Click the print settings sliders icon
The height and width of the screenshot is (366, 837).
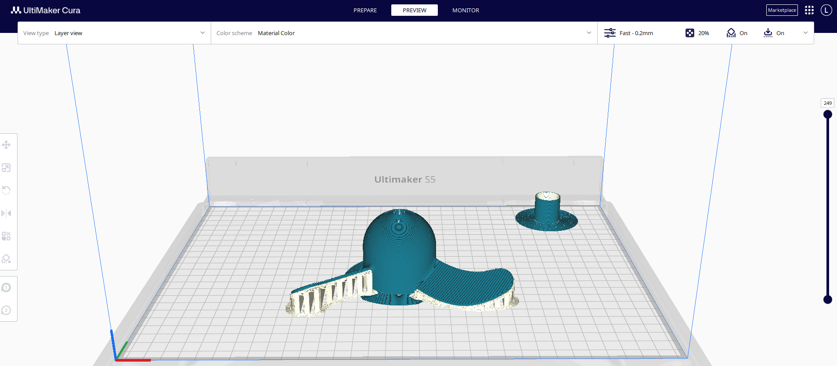click(610, 33)
